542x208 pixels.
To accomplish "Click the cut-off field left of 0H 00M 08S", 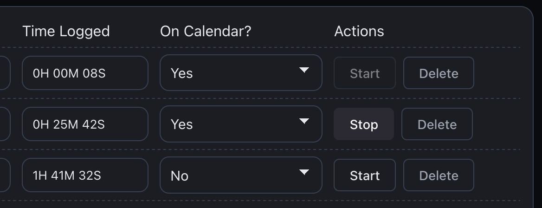I will (x=4, y=73).
